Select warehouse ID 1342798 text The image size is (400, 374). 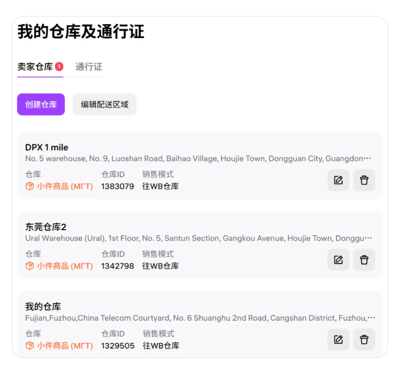pos(117,266)
